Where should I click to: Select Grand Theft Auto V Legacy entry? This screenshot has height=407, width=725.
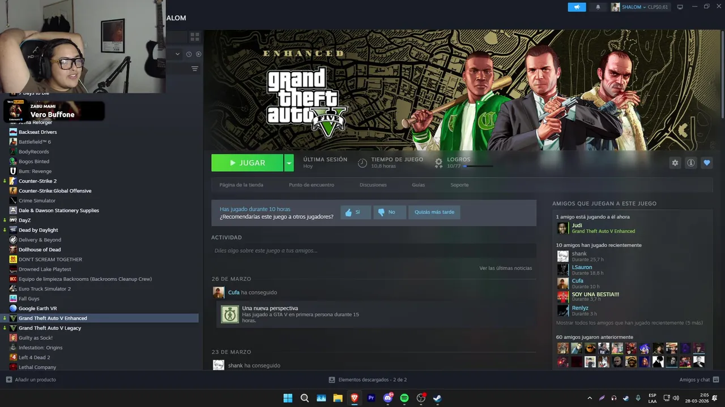[x=50, y=328]
